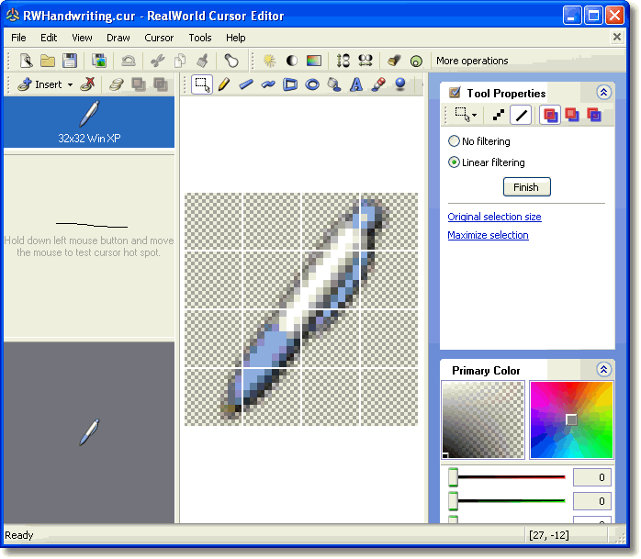641x559 pixels.
Task: Toggle the smooth anti-aliased line mode
Action: tap(521, 116)
